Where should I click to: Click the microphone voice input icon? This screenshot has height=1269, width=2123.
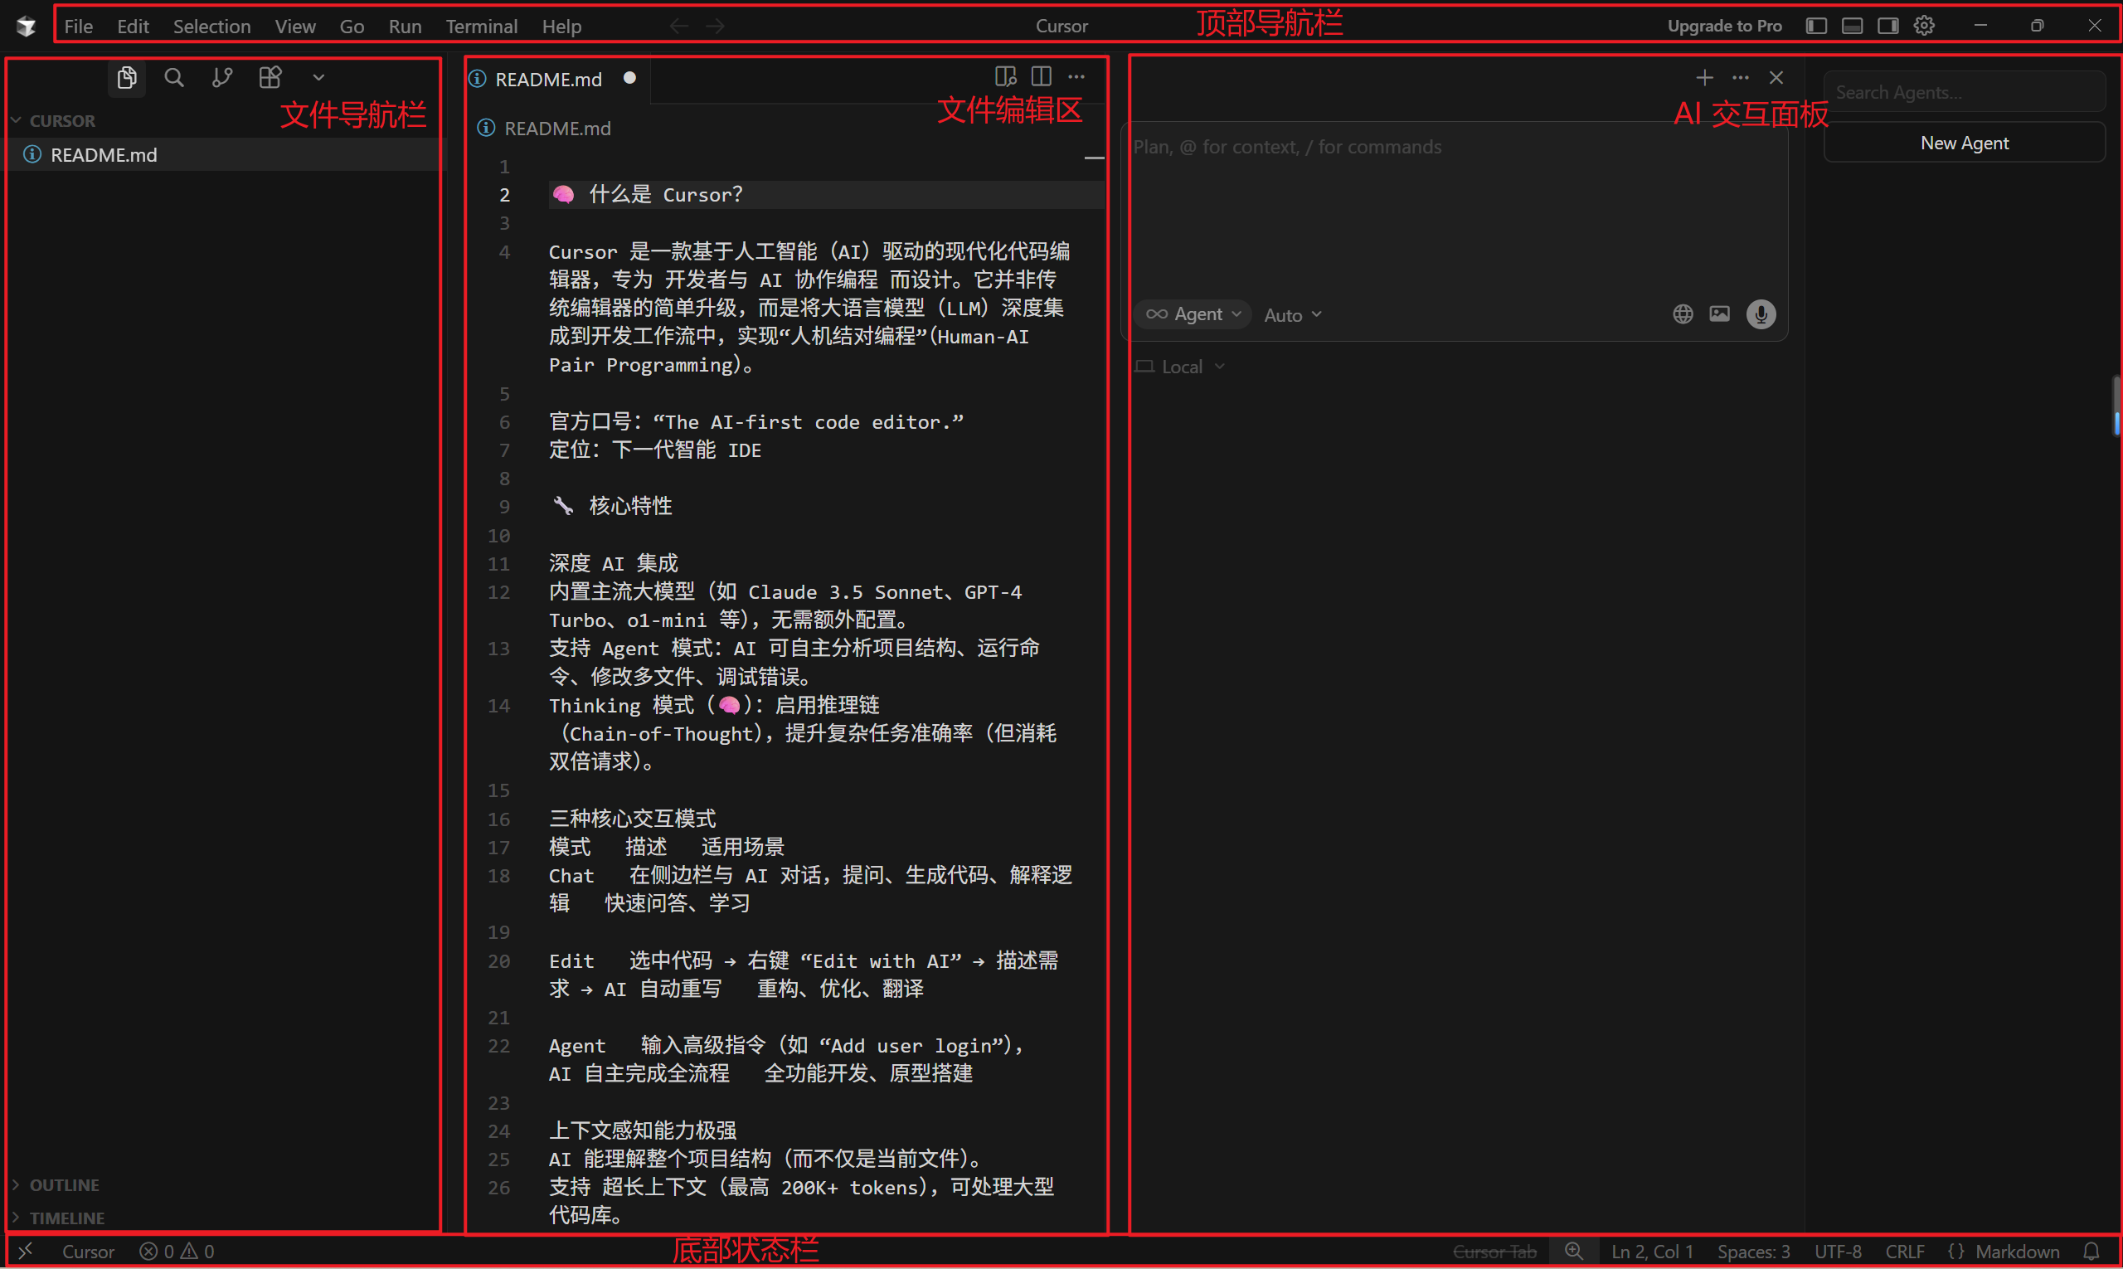[x=1761, y=314]
